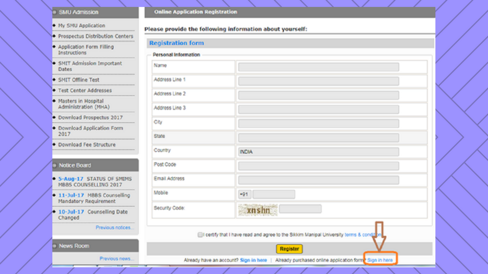Image resolution: width=488 pixels, height=274 pixels.
Task: View Previous notices link
Action: (115, 228)
